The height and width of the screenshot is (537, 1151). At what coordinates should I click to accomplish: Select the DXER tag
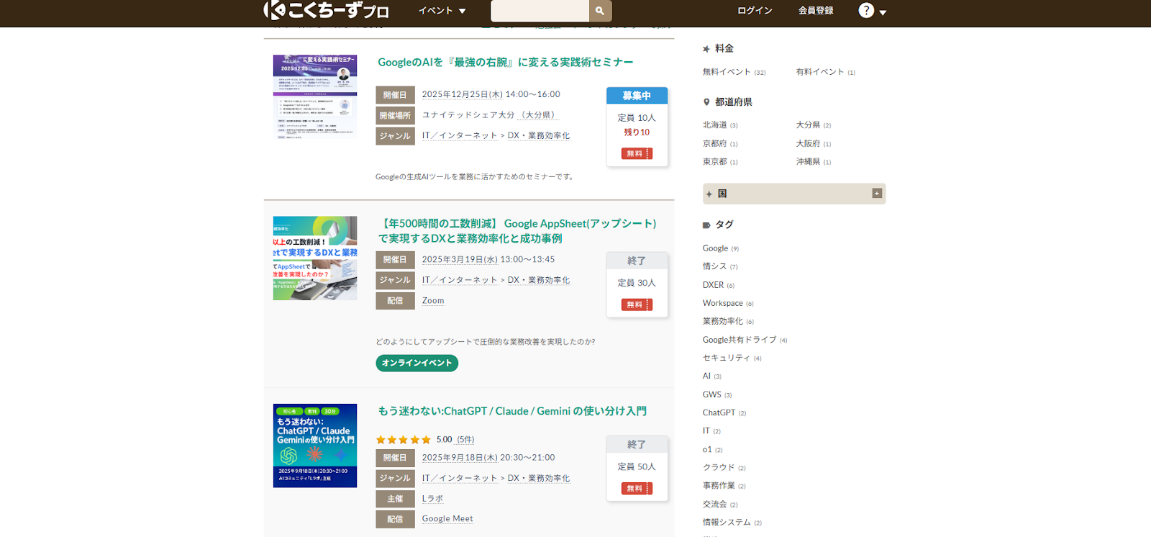[x=719, y=285]
